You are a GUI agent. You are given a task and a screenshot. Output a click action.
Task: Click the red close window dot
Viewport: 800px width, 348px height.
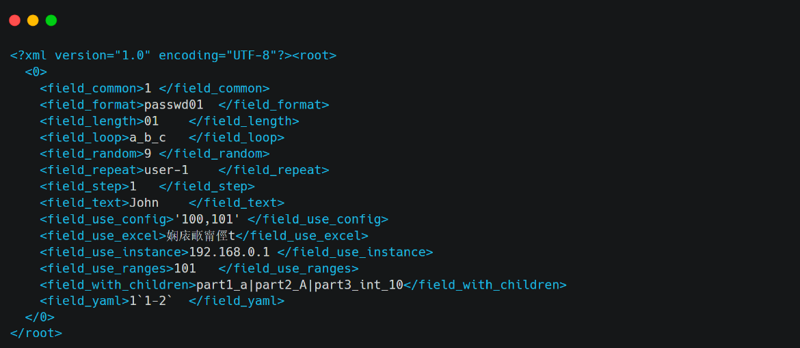[x=15, y=20]
